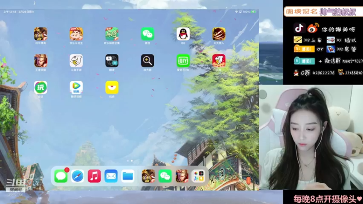Click the 周榜冠名 banner at top right
The image size is (363, 204).
coord(324,12)
